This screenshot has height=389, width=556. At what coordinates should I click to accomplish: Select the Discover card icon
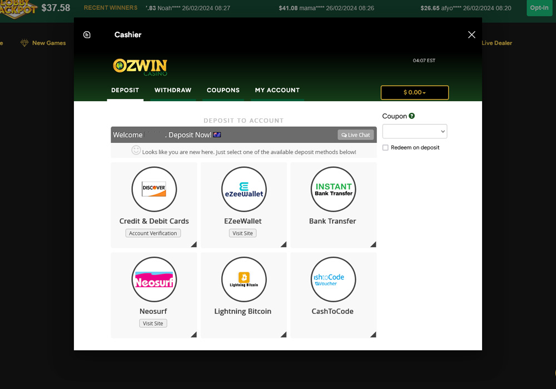pos(154,189)
